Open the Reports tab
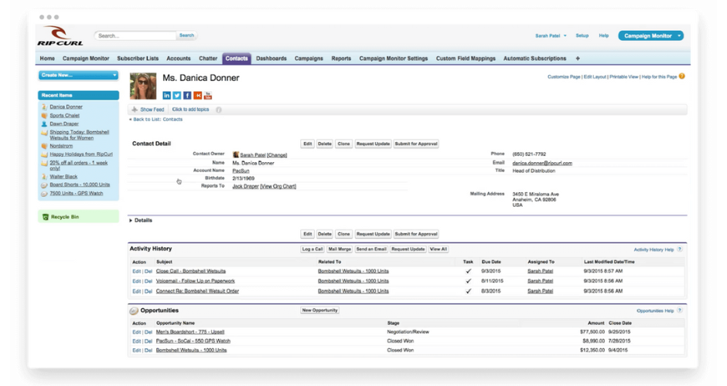The width and height of the screenshot is (727, 386). coord(341,59)
